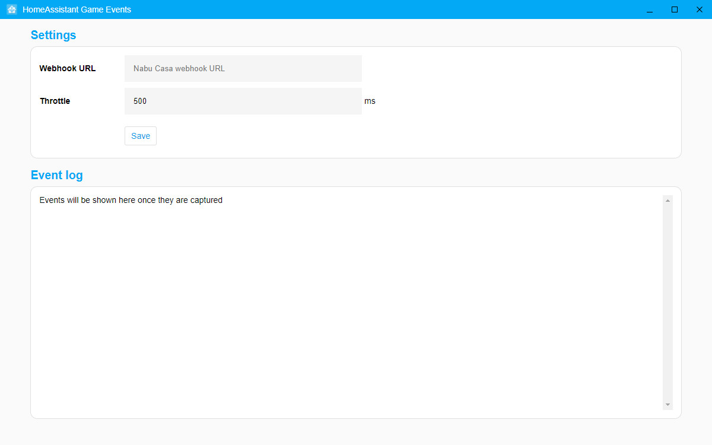Screen dimensions: 712x445
Task: Select the Event log section heading
Action: pos(57,175)
